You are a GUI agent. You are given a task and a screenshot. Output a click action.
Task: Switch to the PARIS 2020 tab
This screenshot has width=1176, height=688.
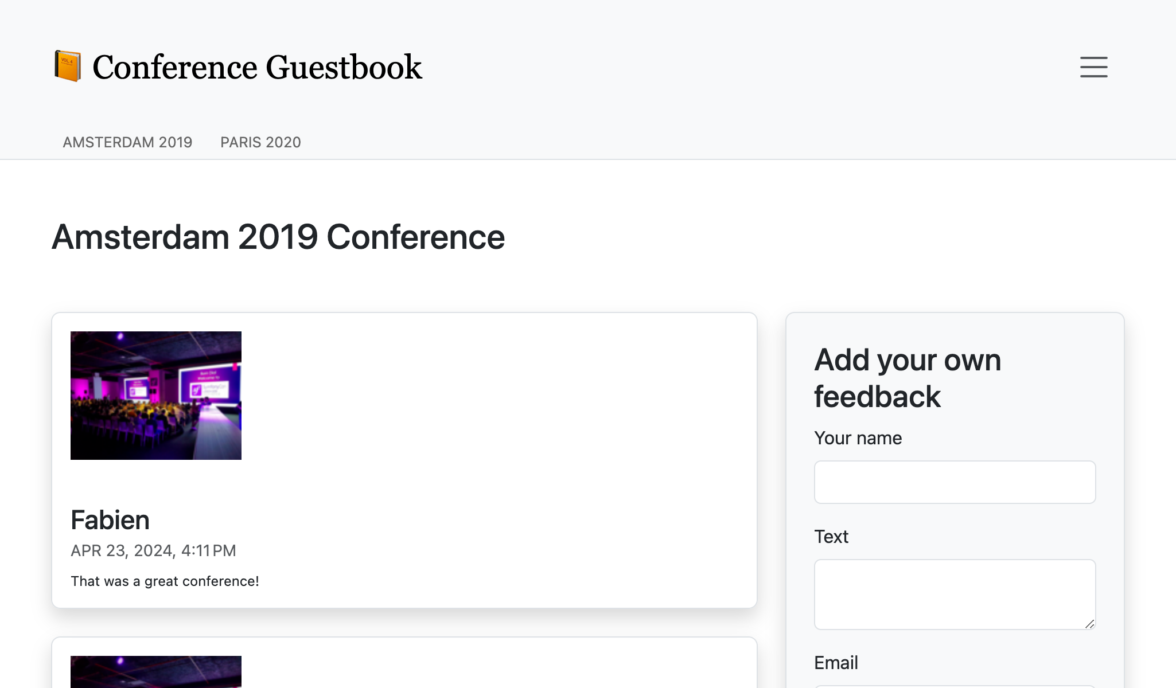260,142
